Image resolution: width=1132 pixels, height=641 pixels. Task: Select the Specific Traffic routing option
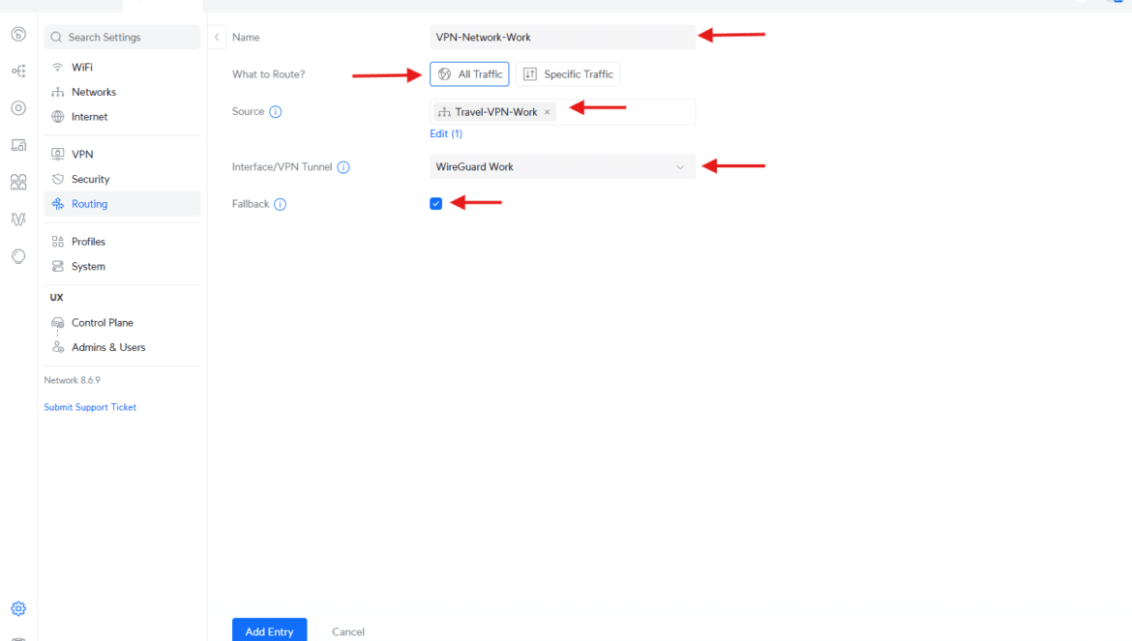568,74
